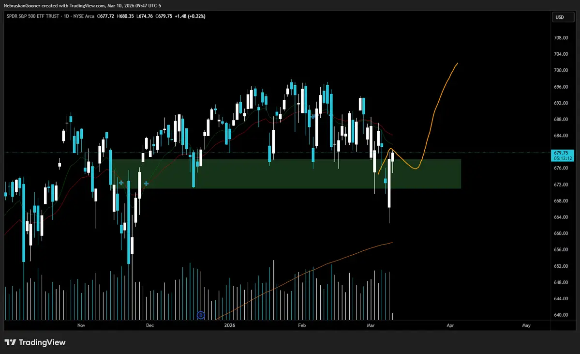Click the 692.00 price axis label
This screenshot has height=354, width=580.
[561, 103]
